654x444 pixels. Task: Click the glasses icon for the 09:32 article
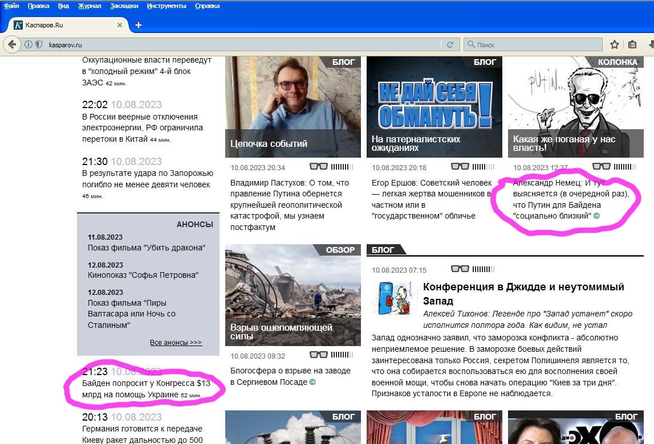319,355
